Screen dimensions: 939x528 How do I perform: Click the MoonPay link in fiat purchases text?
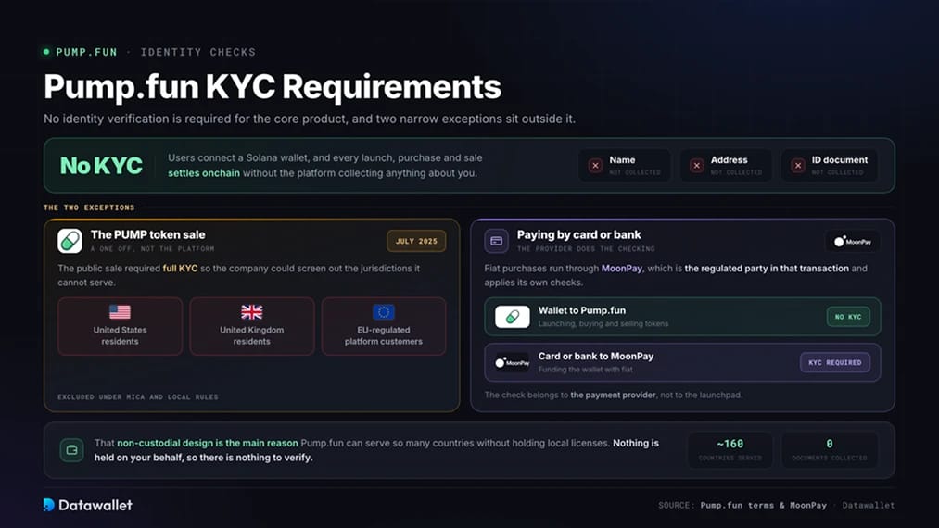pyautogui.click(x=621, y=269)
